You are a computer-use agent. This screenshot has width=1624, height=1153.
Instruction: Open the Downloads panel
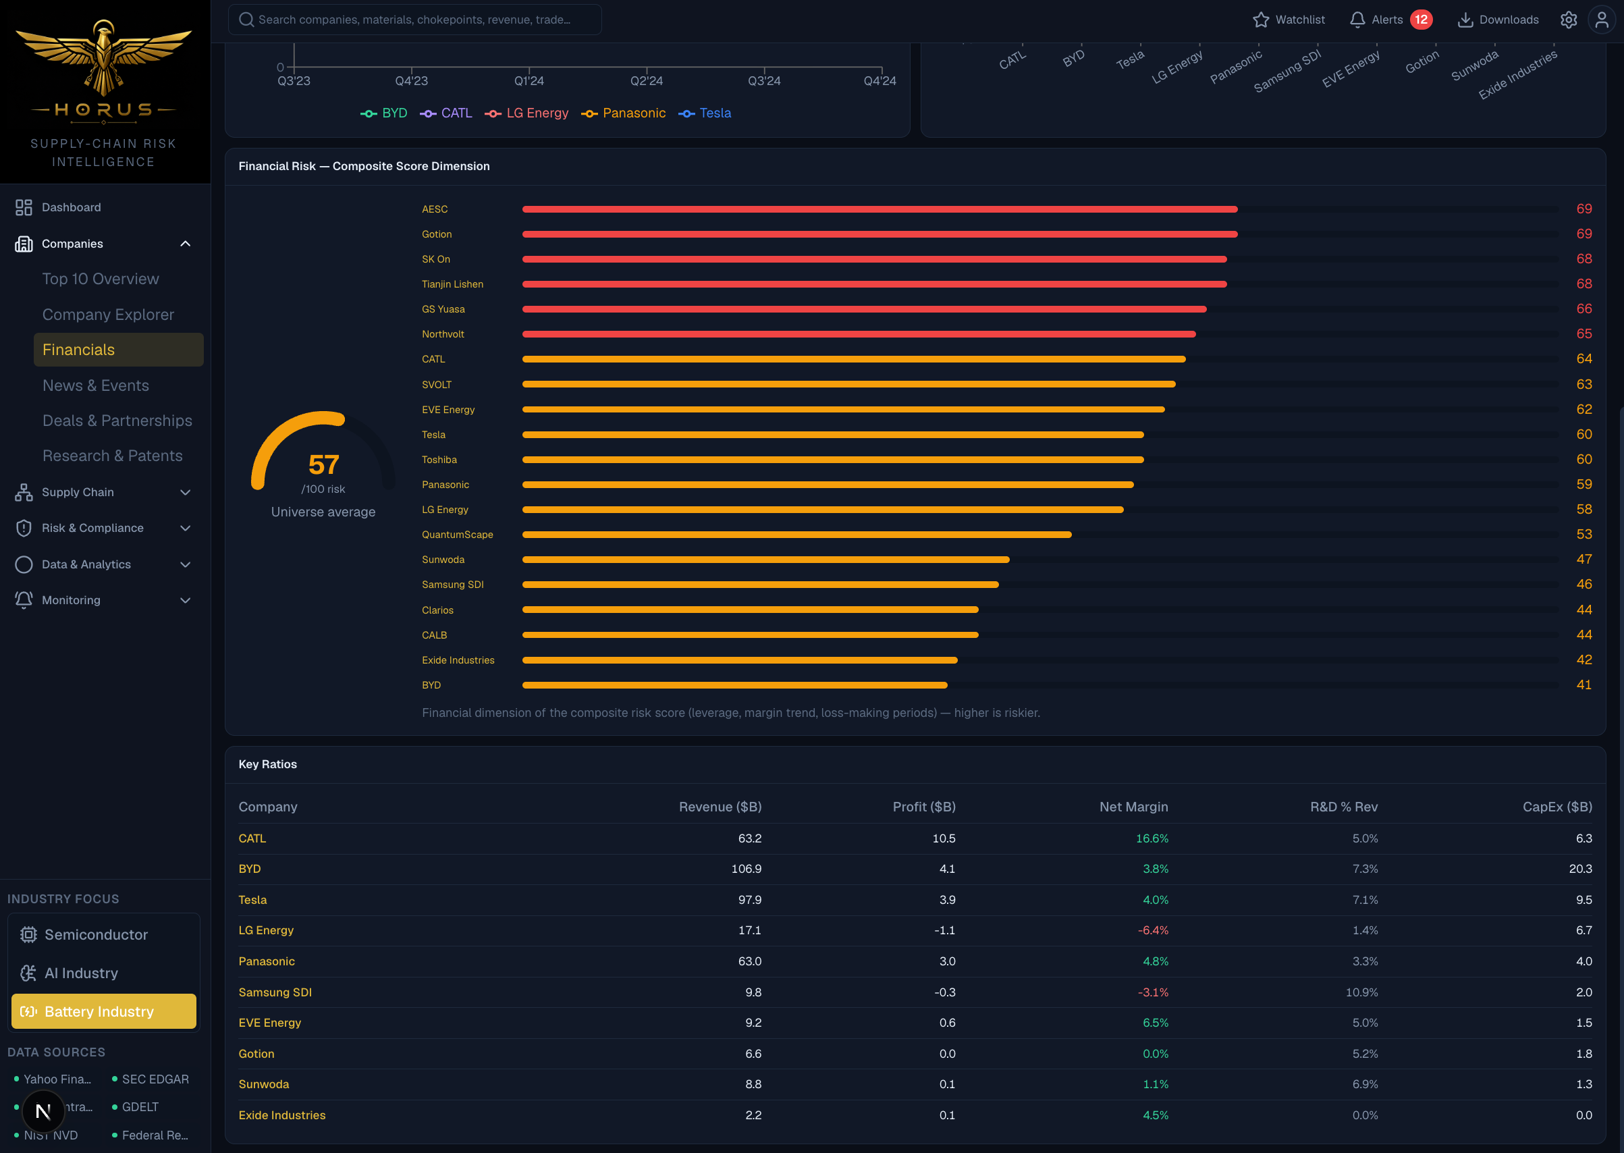coord(1498,20)
